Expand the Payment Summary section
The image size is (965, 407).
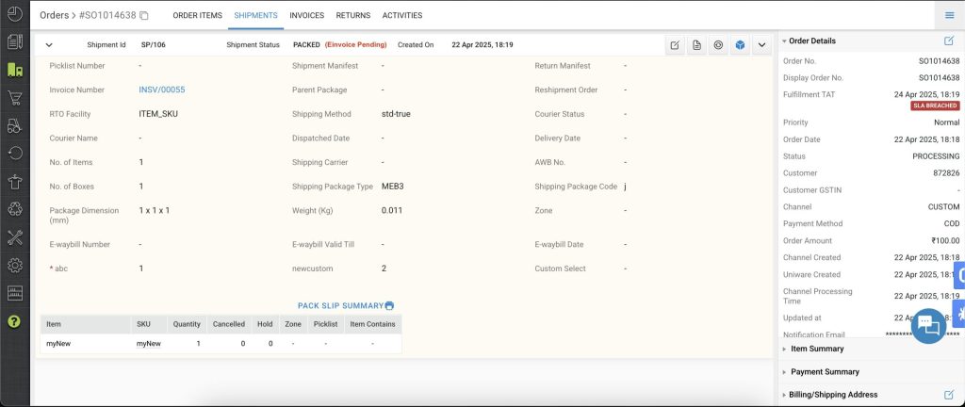[824, 371]
